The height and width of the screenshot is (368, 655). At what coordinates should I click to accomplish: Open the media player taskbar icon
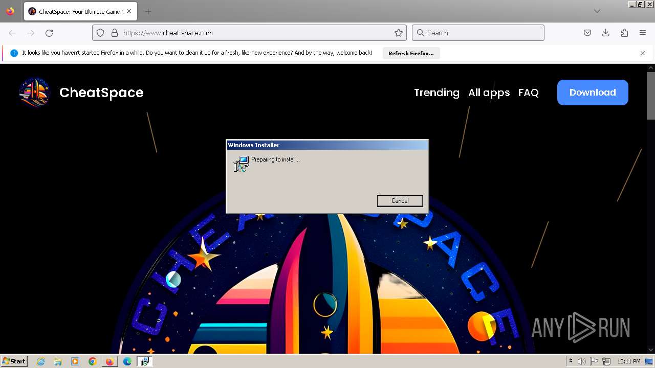click(x=75, y=361)
